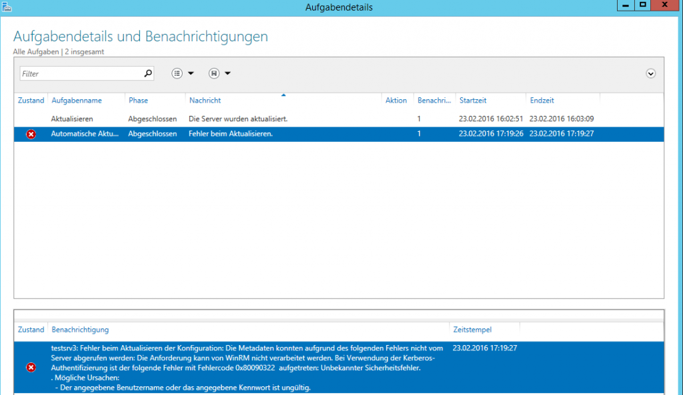Expand the filter panel with round chevron

(650, 73)
